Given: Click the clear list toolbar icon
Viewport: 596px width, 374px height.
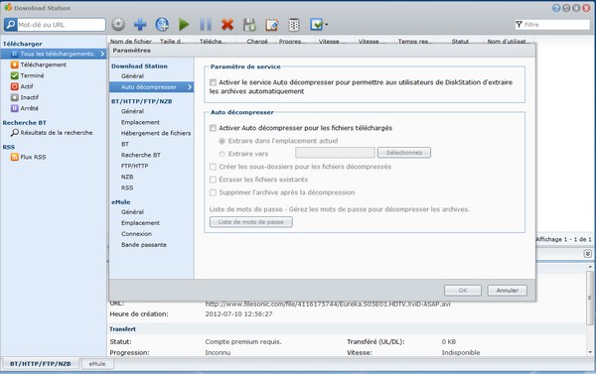Looking at the screenshot, I should (x=293, y=24).
